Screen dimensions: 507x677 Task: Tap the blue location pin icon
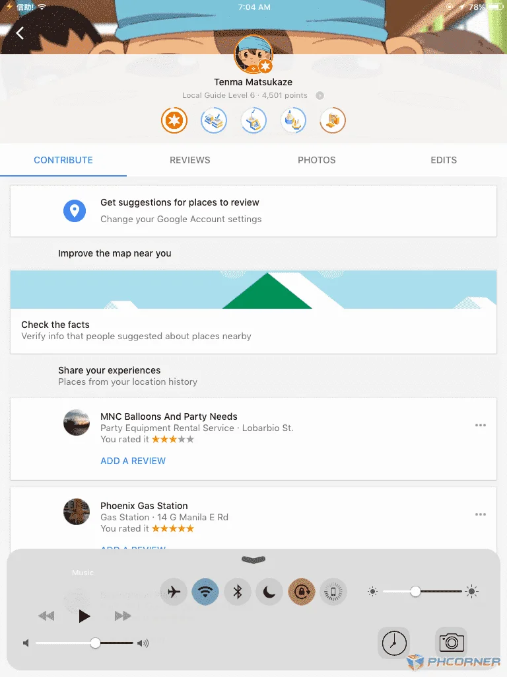pyautogui.click(x=75, y=211)
